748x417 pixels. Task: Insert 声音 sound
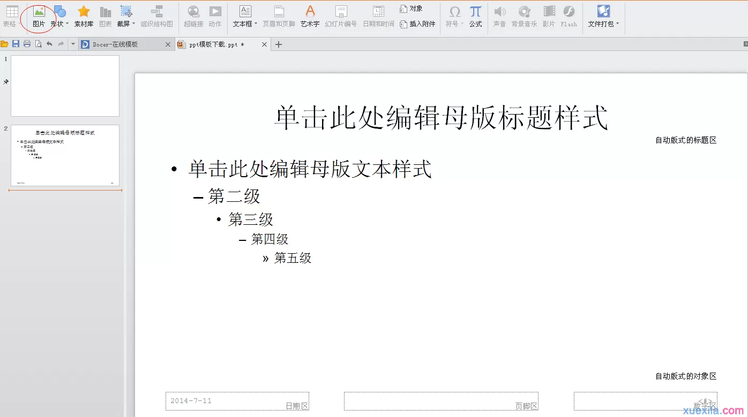[x=499, y=16]
